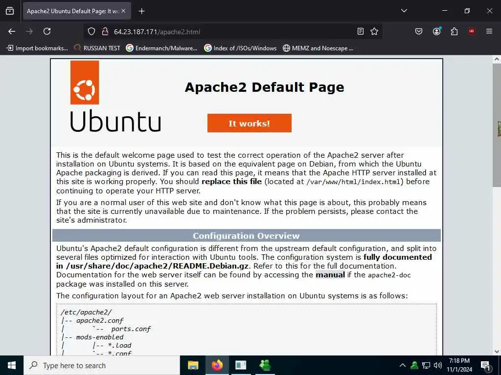Click the bold replace this file text

[x=231, y=182]
